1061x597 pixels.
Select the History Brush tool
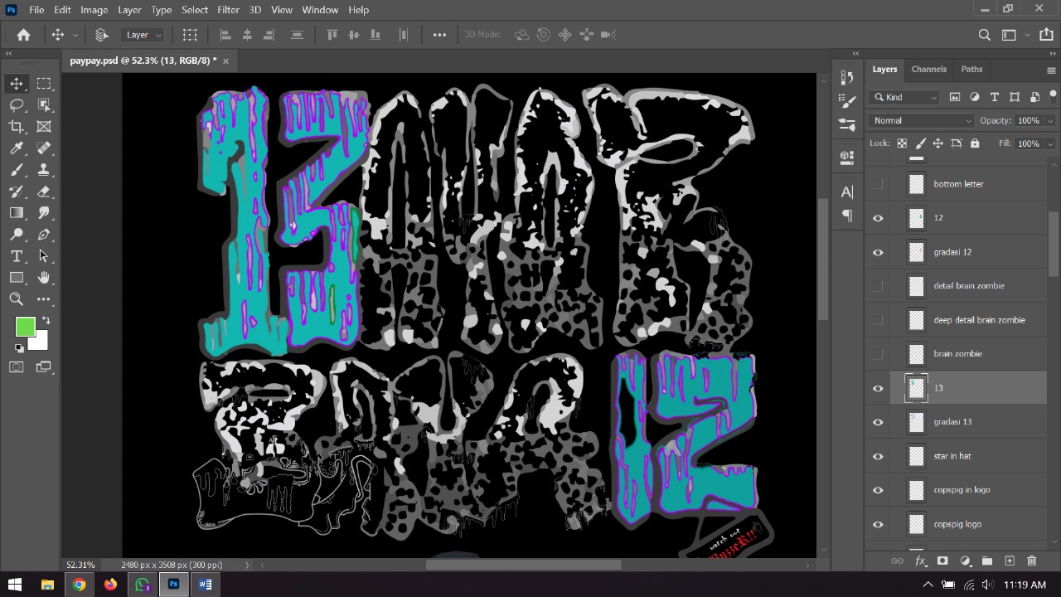pyautogui.click(x=17, y=192)
